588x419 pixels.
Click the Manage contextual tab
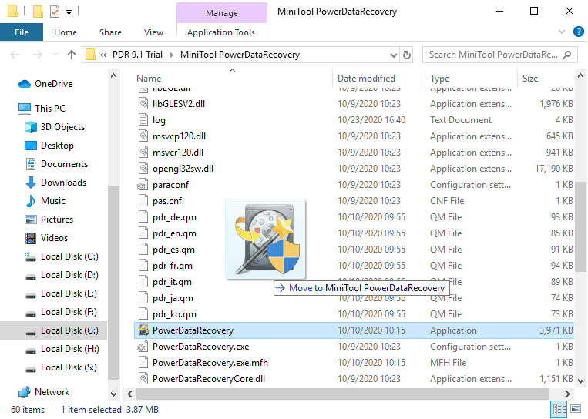[222, 13]
